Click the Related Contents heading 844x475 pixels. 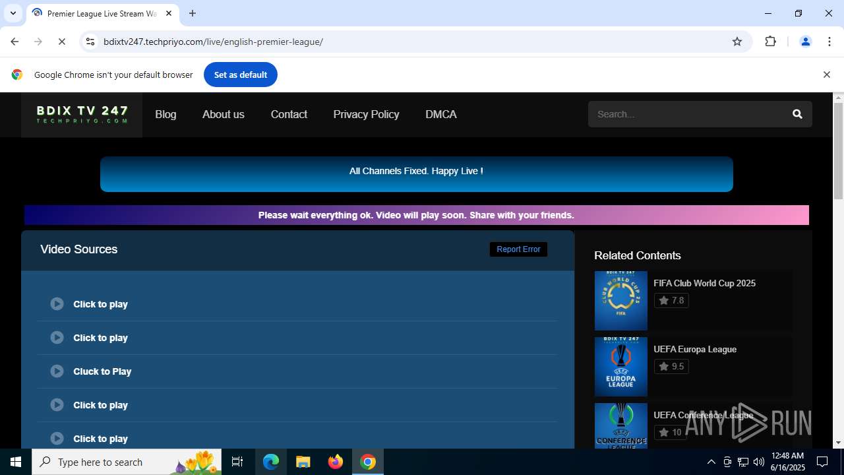(x=637, y=255)
